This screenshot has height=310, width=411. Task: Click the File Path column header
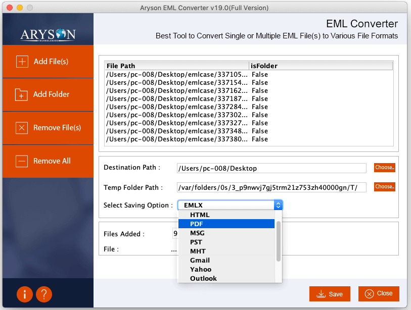point(176,66)
